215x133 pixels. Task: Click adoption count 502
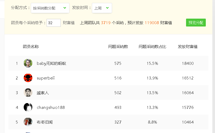coord(118,93)
